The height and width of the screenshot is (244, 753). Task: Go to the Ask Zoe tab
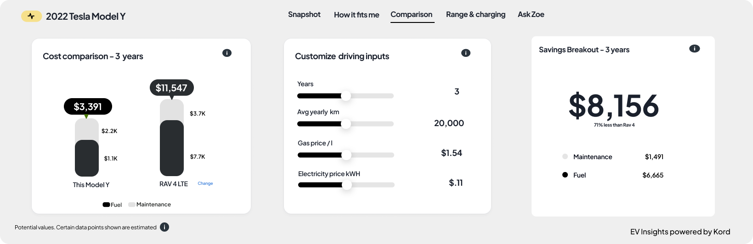point(531,15)
